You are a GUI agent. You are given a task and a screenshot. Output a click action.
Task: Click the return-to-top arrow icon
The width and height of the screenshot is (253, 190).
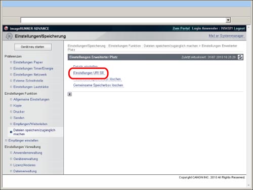click(x=70, y=94)
